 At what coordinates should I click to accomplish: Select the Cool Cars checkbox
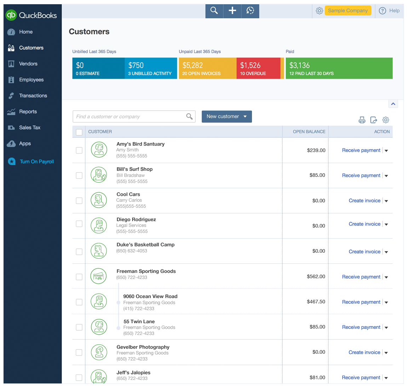pyautogui.click(x=79, y=201)
